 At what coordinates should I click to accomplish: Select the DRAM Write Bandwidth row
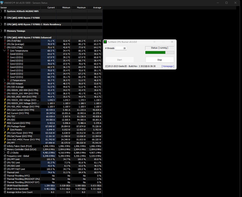pos(51,189)
